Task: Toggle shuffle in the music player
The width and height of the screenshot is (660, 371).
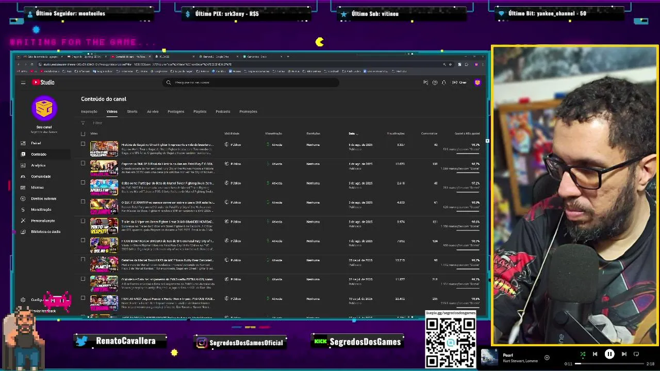Action: [x=583, y=354]
